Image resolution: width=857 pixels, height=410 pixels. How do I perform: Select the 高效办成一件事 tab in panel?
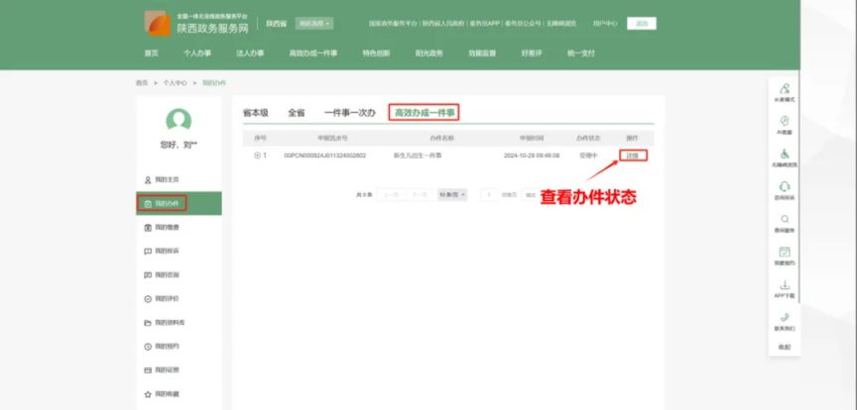(425, 113)
